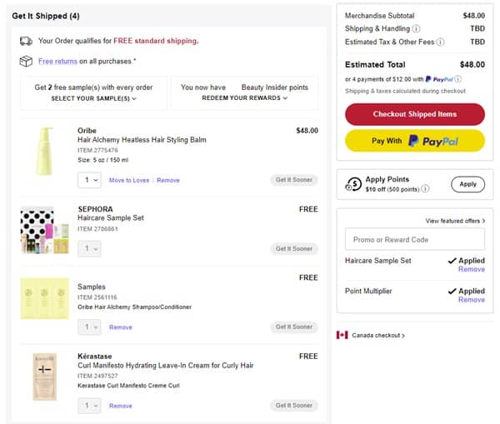Click the free returns box icon
Image resolution: width=500 pixels, height=424 pixels.
[x=26, y=61]
